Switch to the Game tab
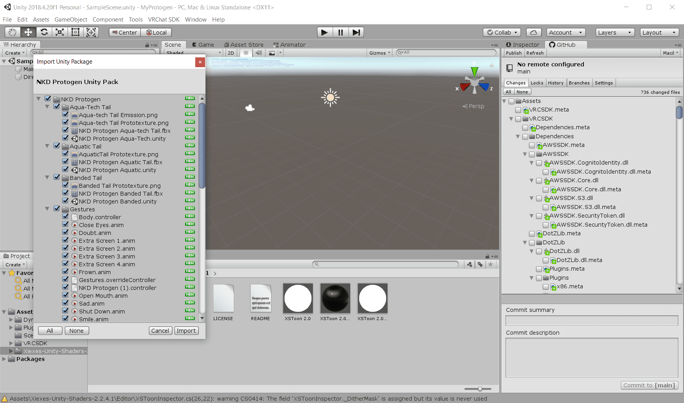Image resolution: width=684 pixels, height=403 pixels. pos(203,45)
